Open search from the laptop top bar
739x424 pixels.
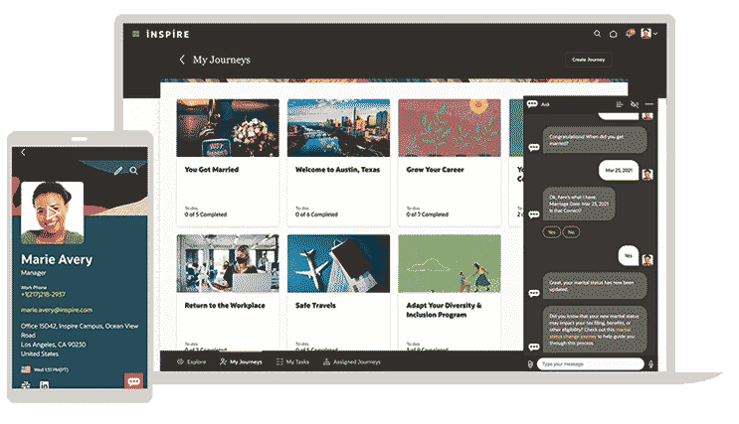click(x=597, y=34)
